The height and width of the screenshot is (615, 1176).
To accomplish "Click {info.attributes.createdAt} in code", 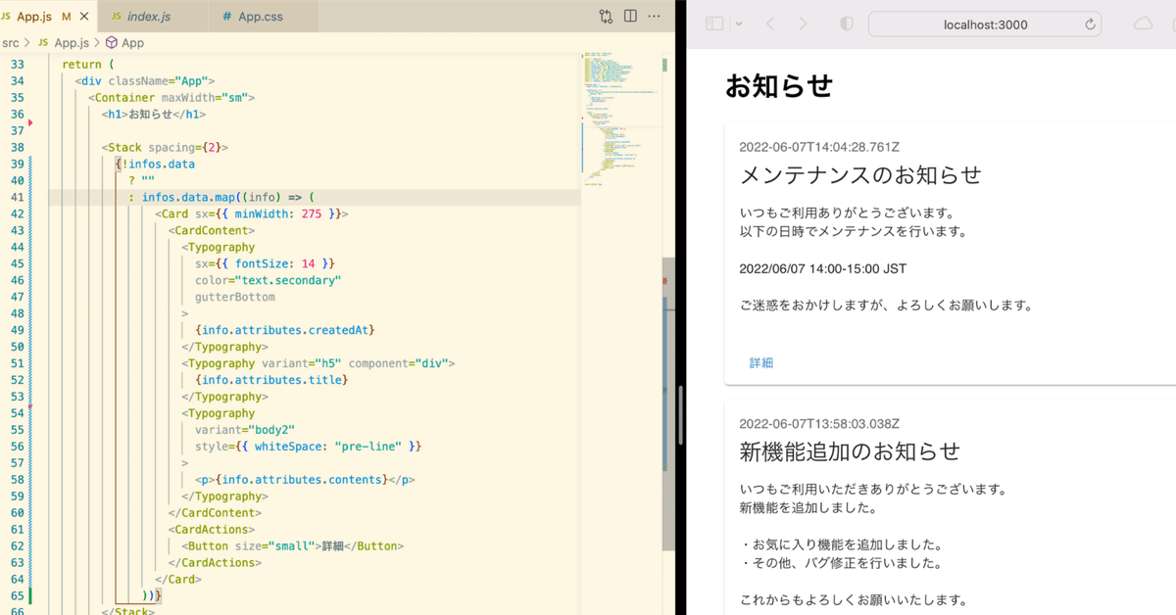I will (285, 330).
